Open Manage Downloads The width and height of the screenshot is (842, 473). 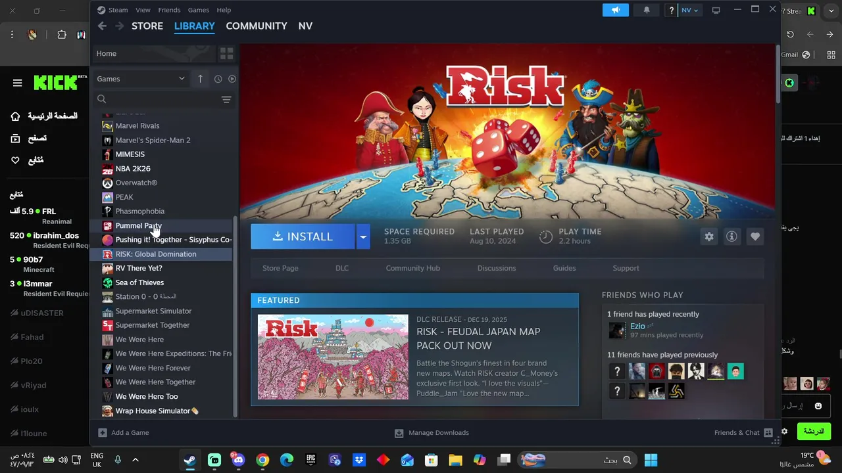[432, 432]
